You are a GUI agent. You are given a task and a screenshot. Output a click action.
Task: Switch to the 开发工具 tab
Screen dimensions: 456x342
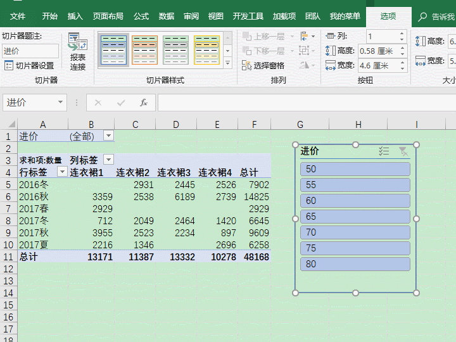(248, 16)
